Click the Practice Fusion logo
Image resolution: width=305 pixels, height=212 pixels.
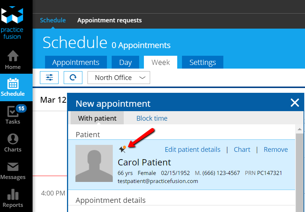(x=12, y=22)
